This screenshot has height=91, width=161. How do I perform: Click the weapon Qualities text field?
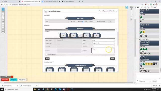(x=103, y=51)
